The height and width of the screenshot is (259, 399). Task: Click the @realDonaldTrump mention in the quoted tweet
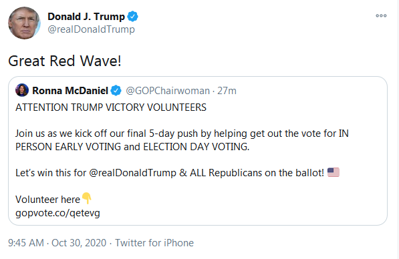pos(132,173)
